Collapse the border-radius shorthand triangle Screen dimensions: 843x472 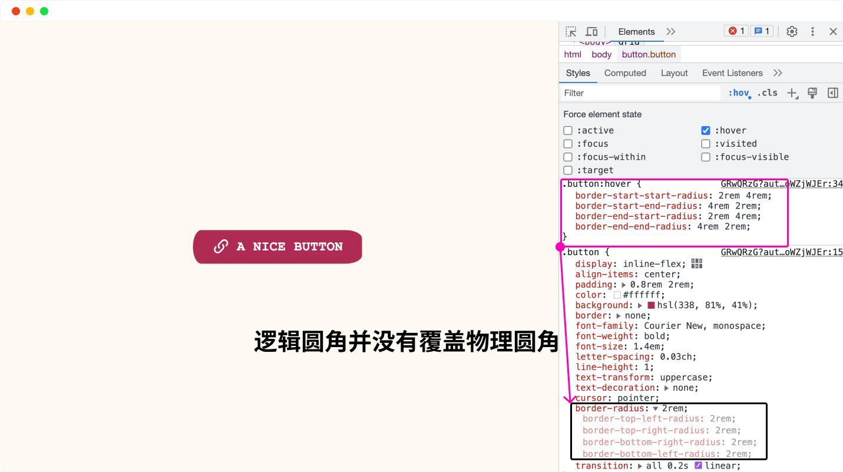tap(655, 408)
